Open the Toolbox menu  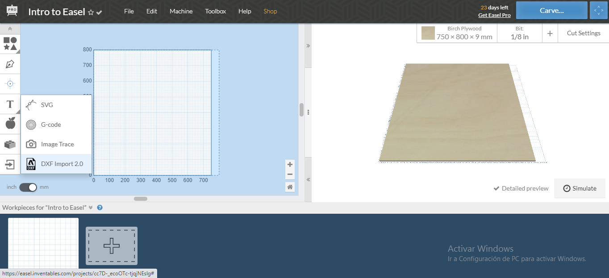[216, 11]
